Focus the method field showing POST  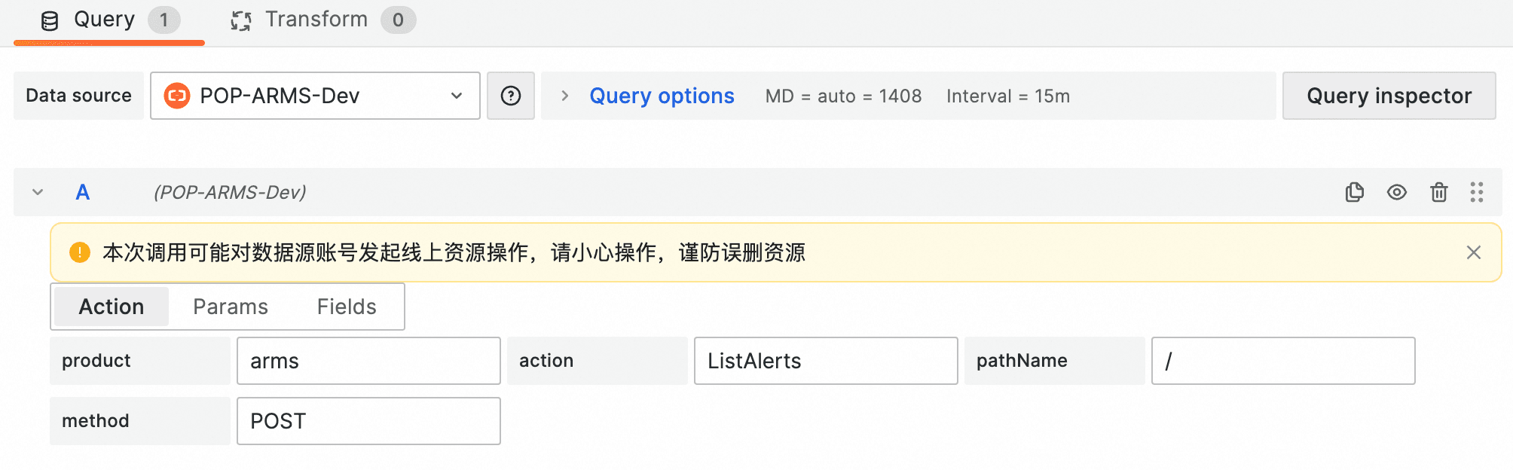click(368, 421)
